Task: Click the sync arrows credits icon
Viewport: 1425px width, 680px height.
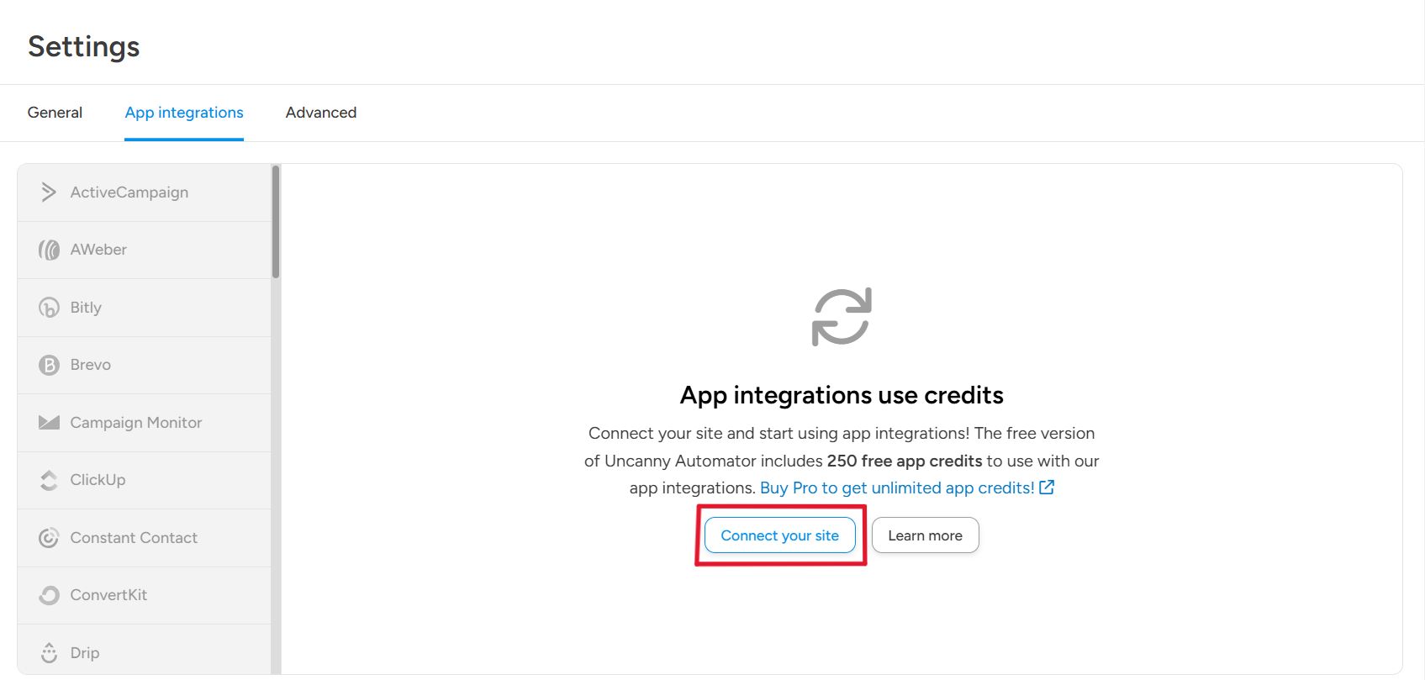Action: (842, 317)
